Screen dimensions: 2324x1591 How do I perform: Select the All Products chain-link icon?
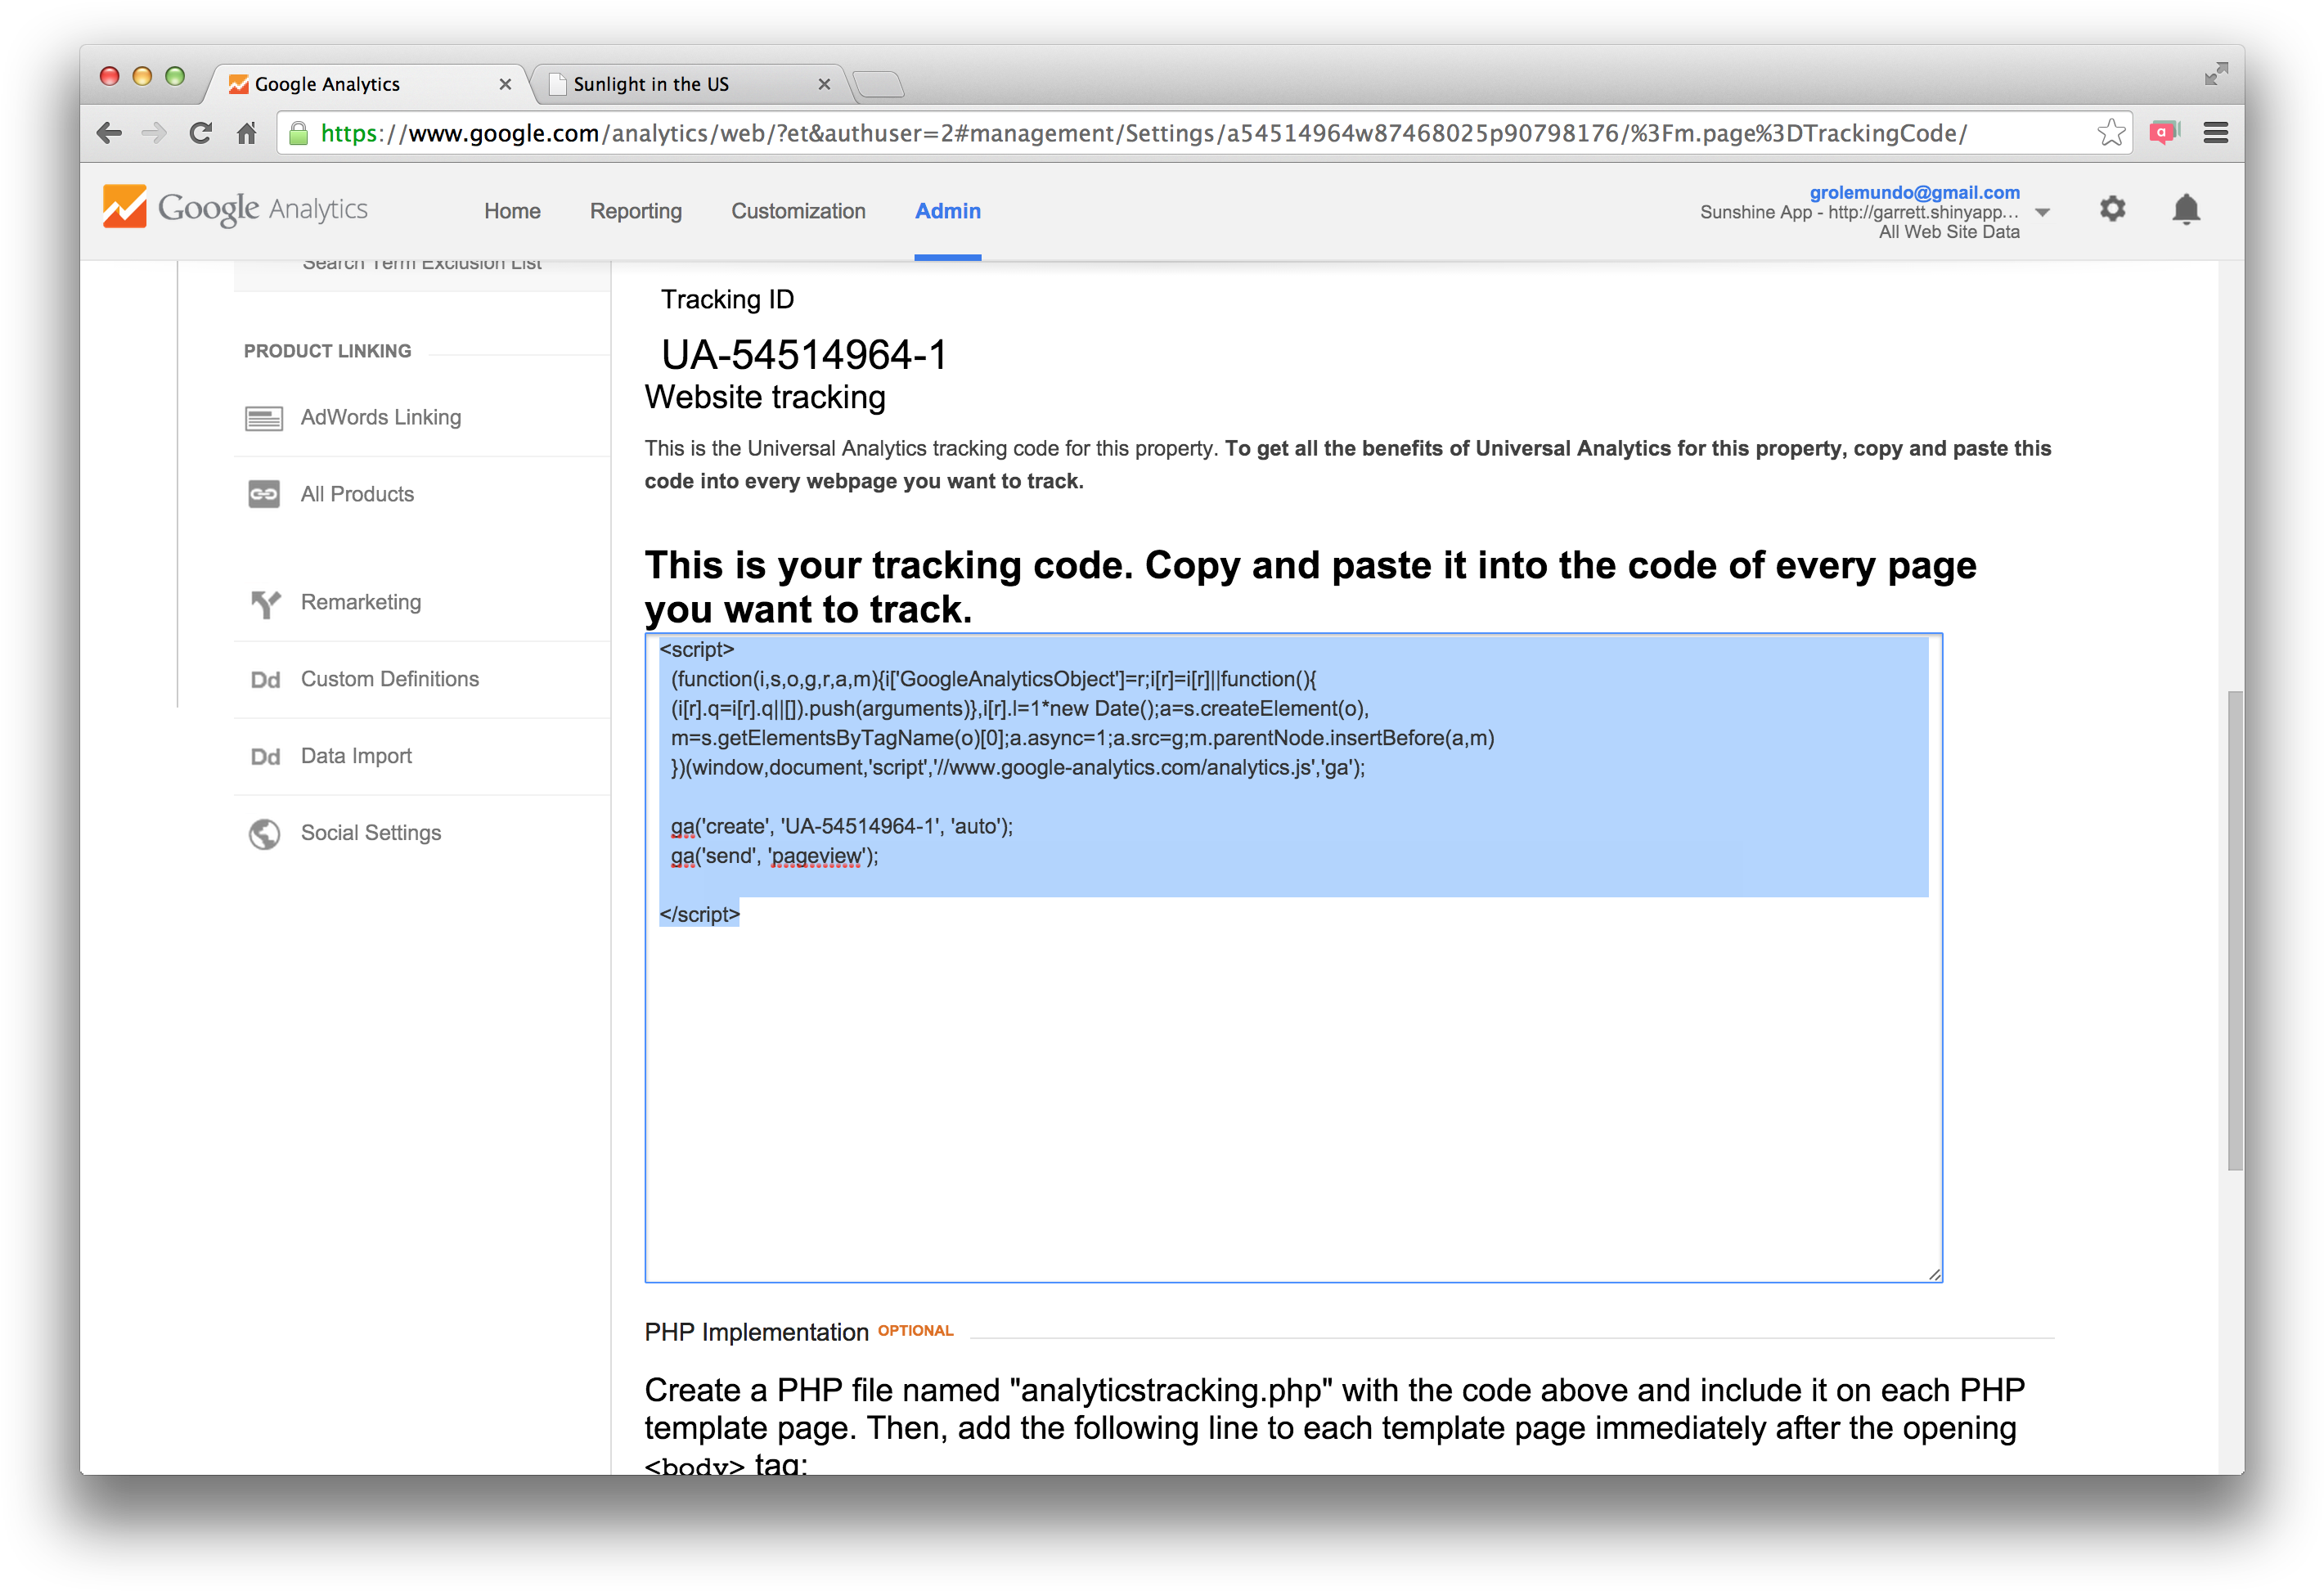point(263,494)
